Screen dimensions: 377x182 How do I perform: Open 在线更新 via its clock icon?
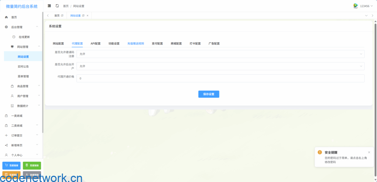pos(14,37)
